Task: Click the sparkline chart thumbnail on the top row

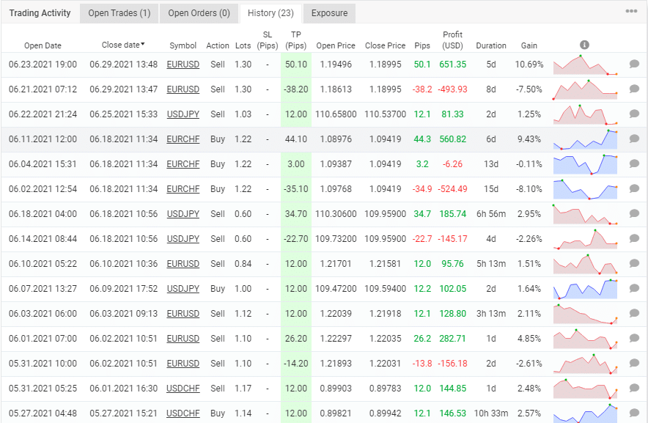Action: pos(584,64)
